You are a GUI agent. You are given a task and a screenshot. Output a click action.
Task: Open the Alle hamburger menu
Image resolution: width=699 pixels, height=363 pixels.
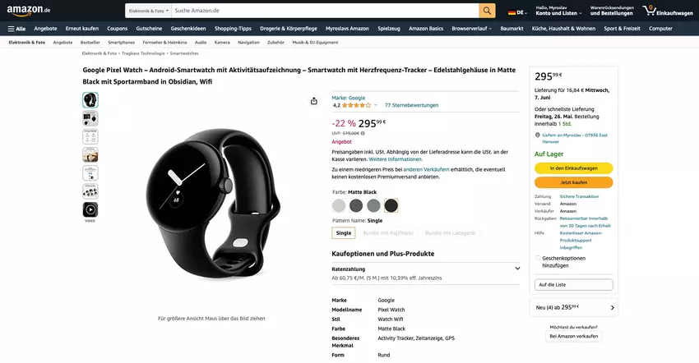pos(16,29)
